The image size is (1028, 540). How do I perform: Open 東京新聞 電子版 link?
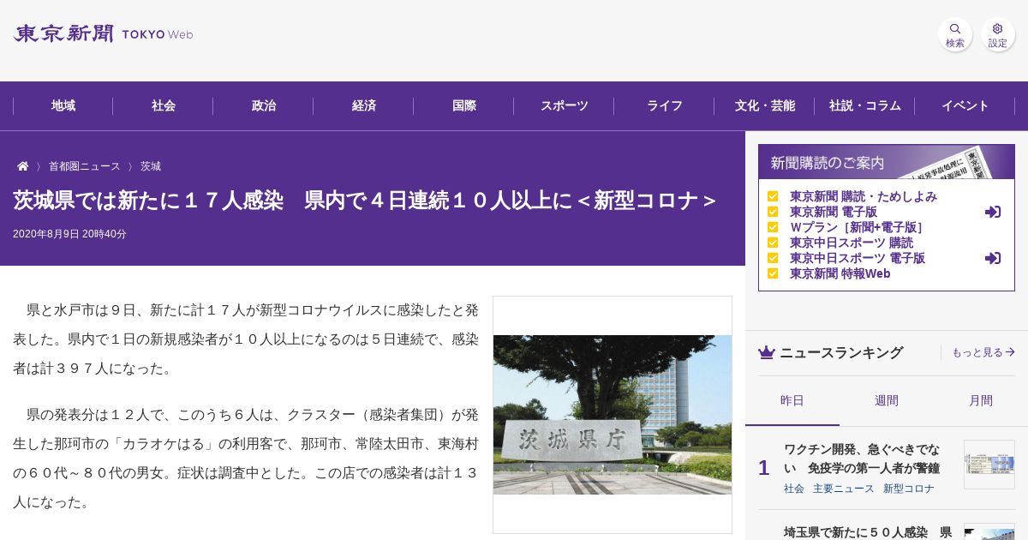click(834, 212)
